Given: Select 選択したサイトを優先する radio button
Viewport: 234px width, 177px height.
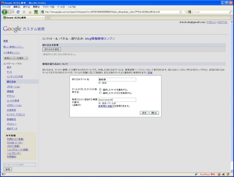Looking at the screenshot, I should point(100,90).
